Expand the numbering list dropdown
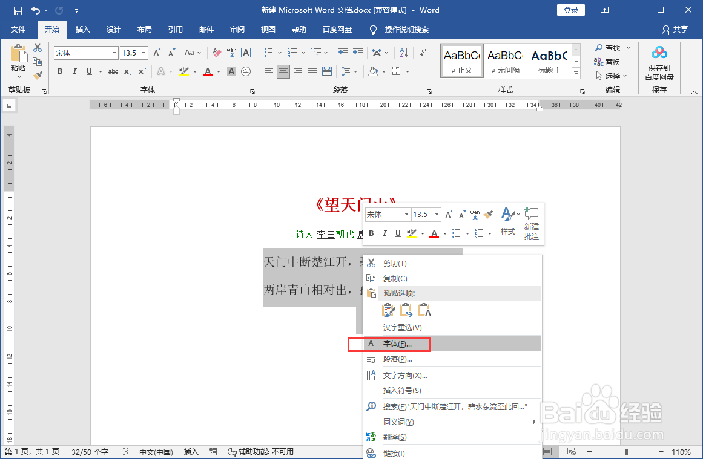The height and width of the screenshot is (459, 703). pos(303,53)
